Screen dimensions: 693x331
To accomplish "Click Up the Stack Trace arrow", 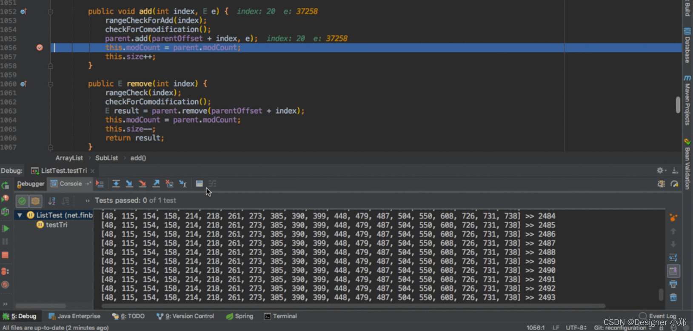I will pyautogui.click(x=673, y=231).
